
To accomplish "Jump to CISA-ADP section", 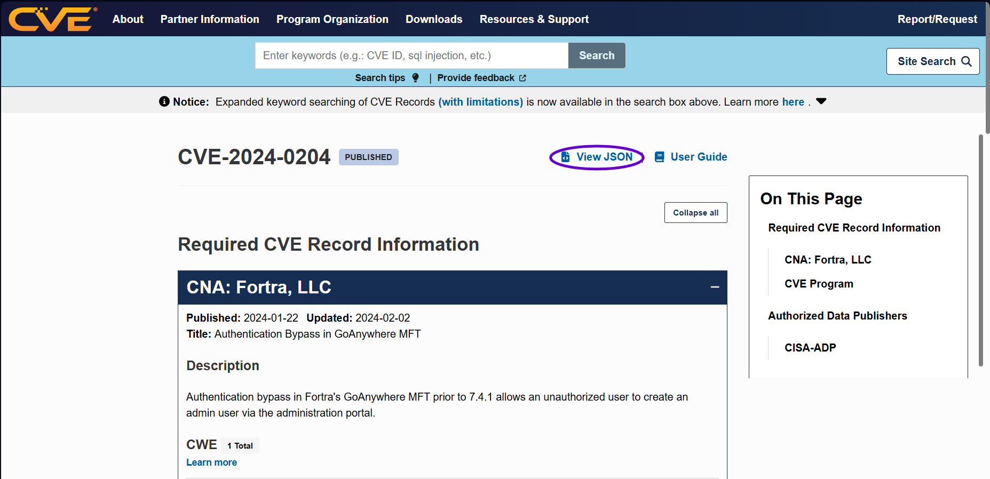I will 810,348.
